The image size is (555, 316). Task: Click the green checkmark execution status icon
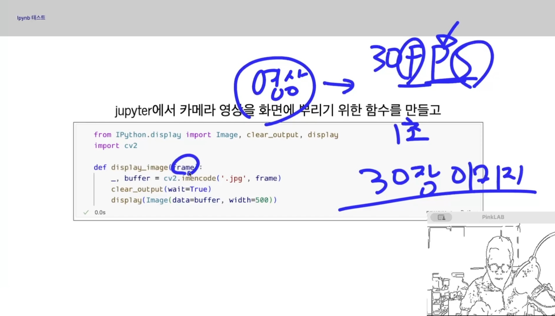click(x=86, y=212)
